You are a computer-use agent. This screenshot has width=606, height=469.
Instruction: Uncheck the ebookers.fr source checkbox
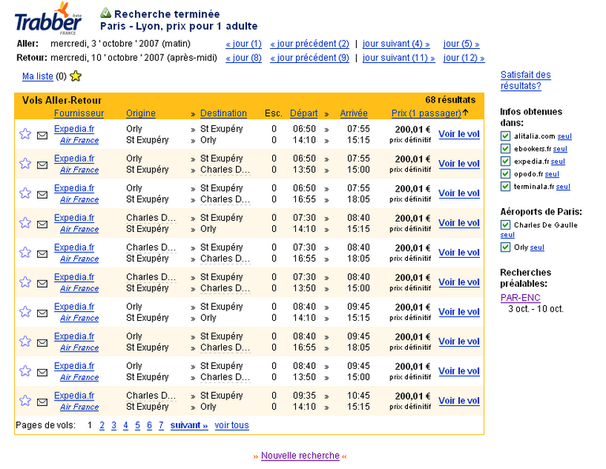click(x=505, y=149)
